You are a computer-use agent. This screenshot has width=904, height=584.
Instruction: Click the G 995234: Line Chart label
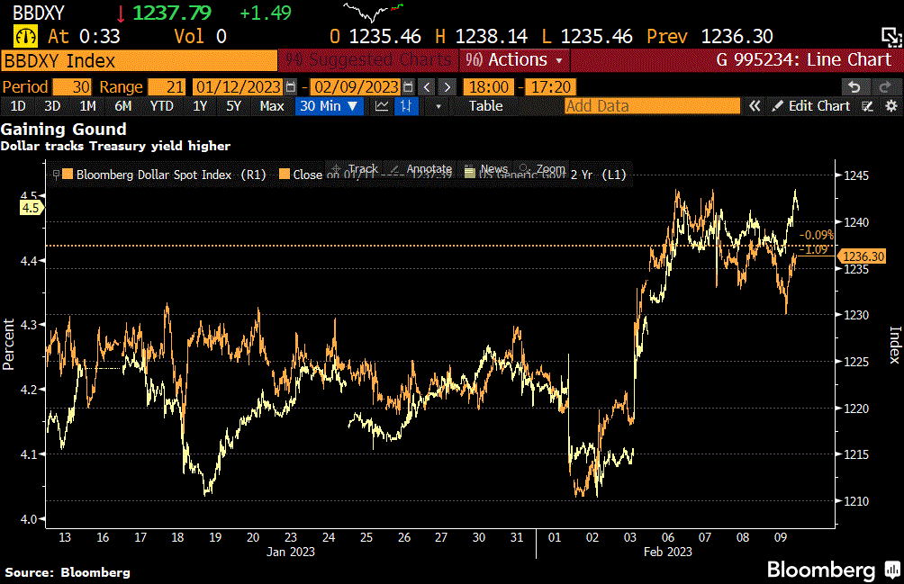[804, 60]
